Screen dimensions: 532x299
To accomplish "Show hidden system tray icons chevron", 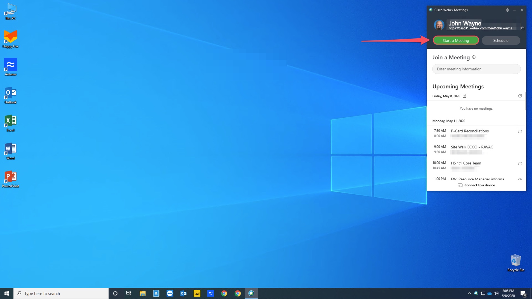I will tap(469, 293).
